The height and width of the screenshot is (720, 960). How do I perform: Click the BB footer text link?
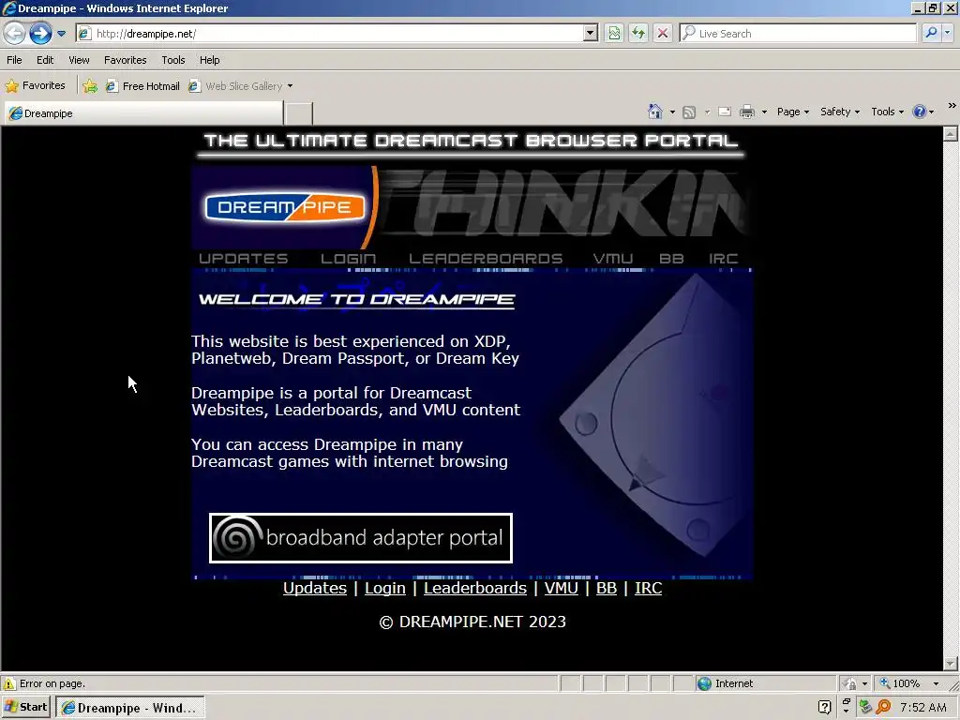click(607, 589)
